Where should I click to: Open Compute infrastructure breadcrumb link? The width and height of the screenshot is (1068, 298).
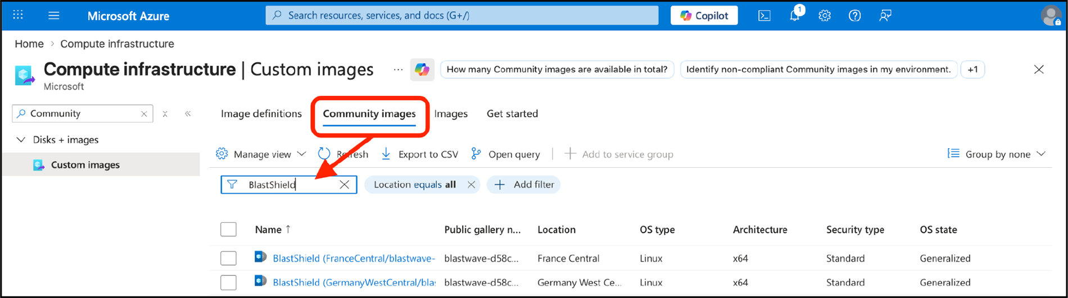(x=117, y=44)
